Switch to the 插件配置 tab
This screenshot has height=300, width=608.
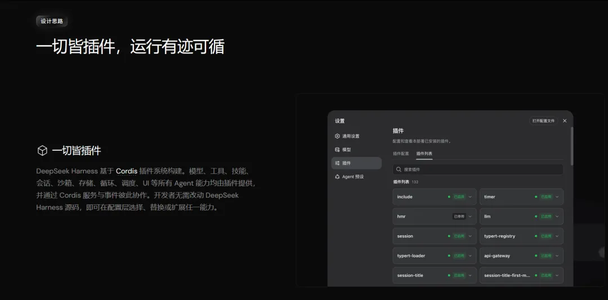(x=401, y=154)
